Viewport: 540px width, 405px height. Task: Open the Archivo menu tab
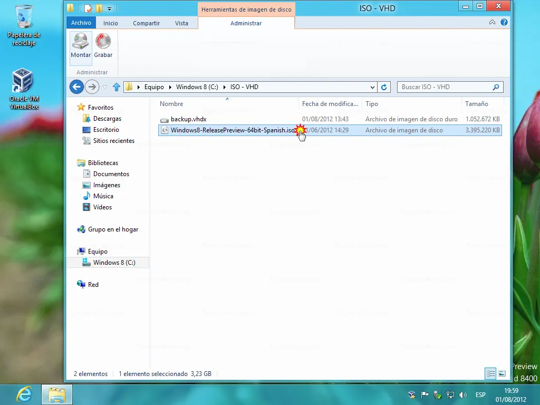pyautogui.click(x=81, y=23)
